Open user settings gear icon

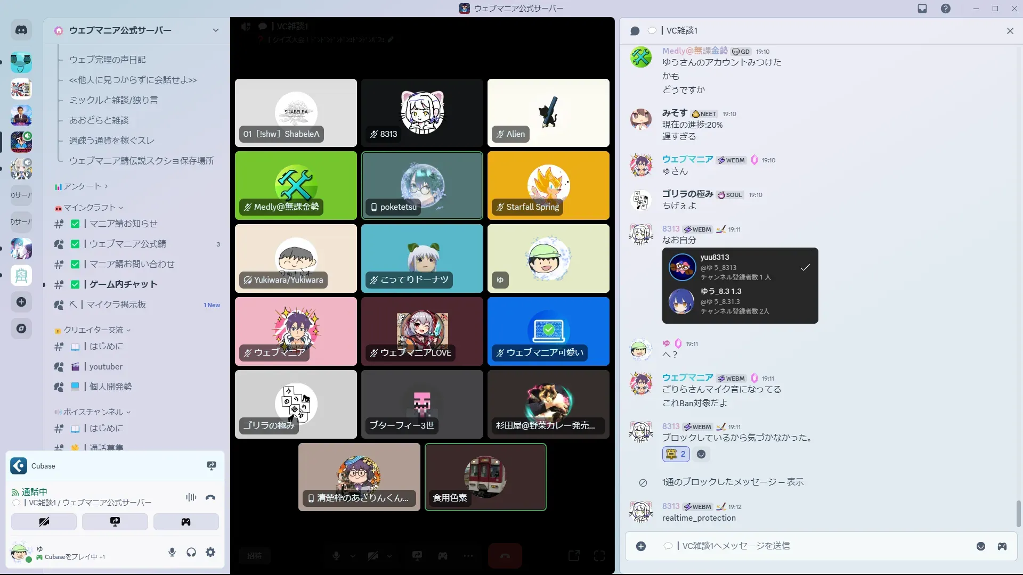210,552
